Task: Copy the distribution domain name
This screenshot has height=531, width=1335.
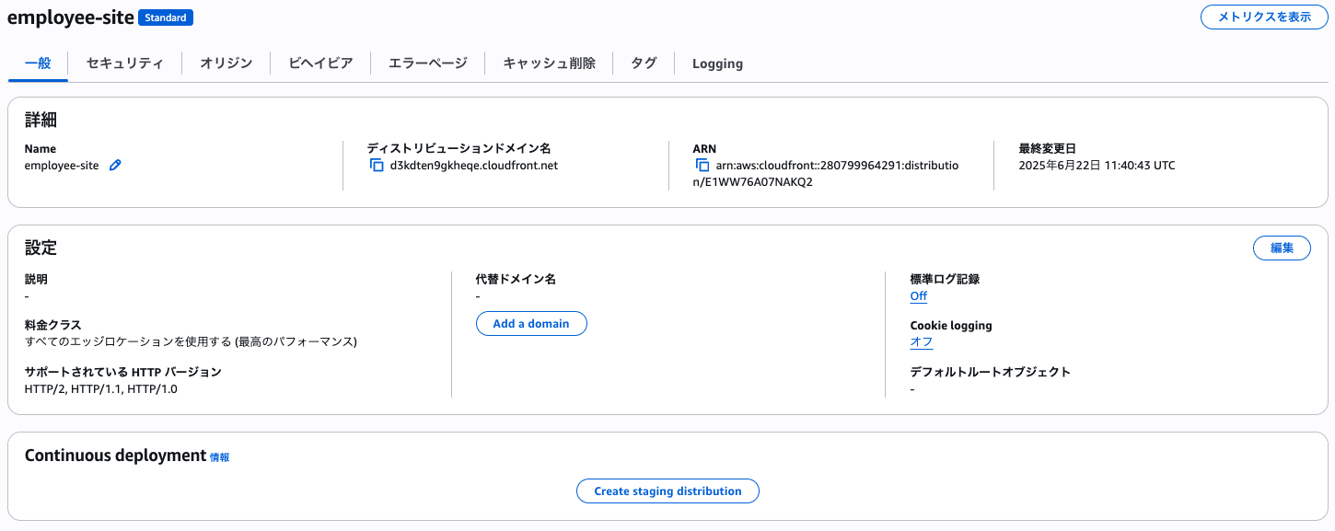Action: click(376, 167)
